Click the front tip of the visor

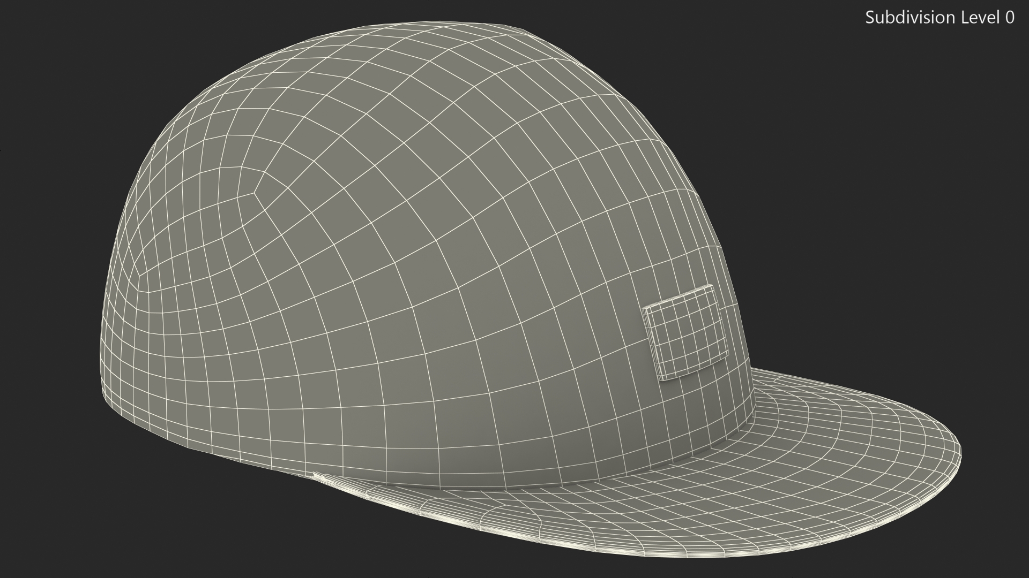(x=959, y=456)
